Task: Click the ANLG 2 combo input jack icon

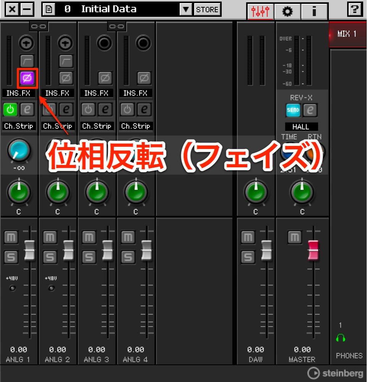Action: (x=65, y=43)
